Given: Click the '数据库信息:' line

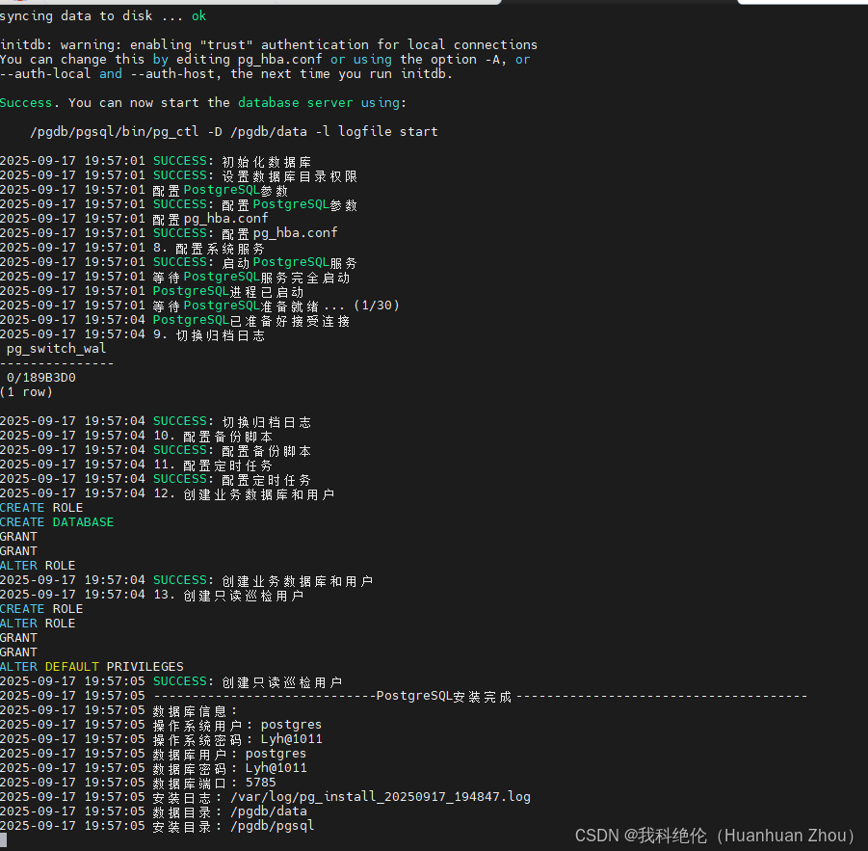Looking at the screenshot, I should (x=118, y=710).
